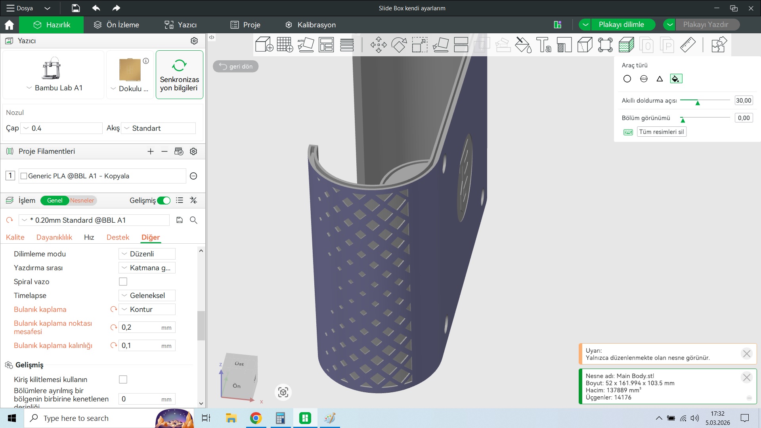Viewport: 761px width, 428px height.
Task: Click the Auto orient icon
Action: pyautogui.click(x=305, y=45)
